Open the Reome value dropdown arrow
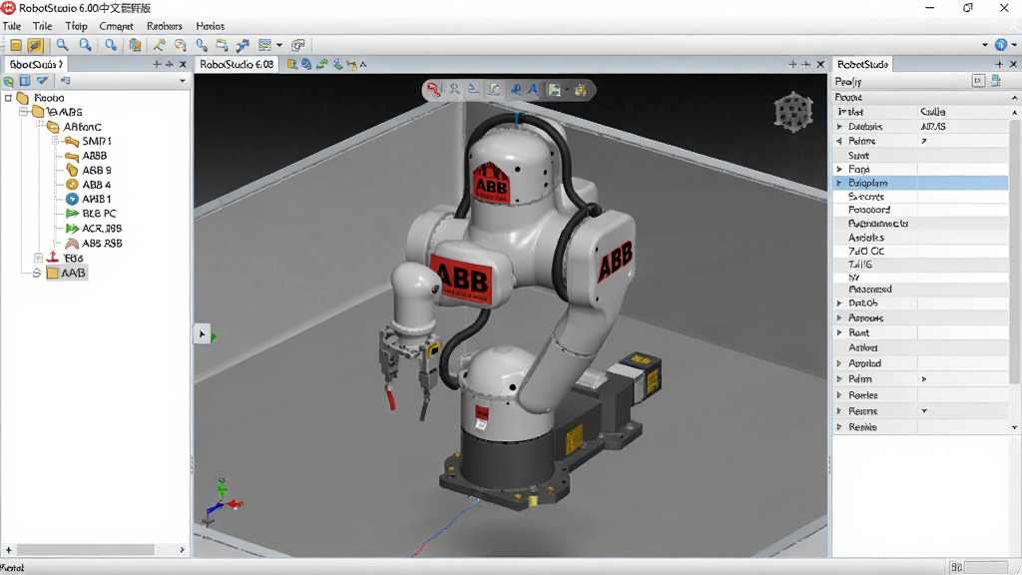 [924, 411]
